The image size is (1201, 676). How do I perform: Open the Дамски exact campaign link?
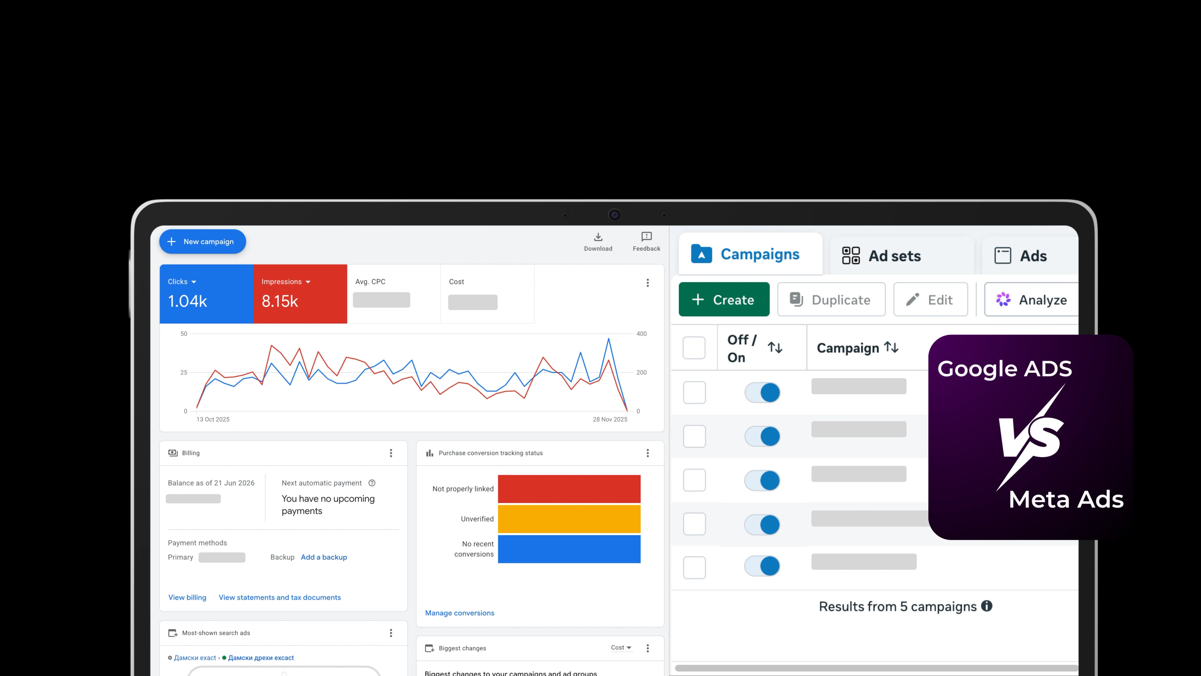click(195, 658)
